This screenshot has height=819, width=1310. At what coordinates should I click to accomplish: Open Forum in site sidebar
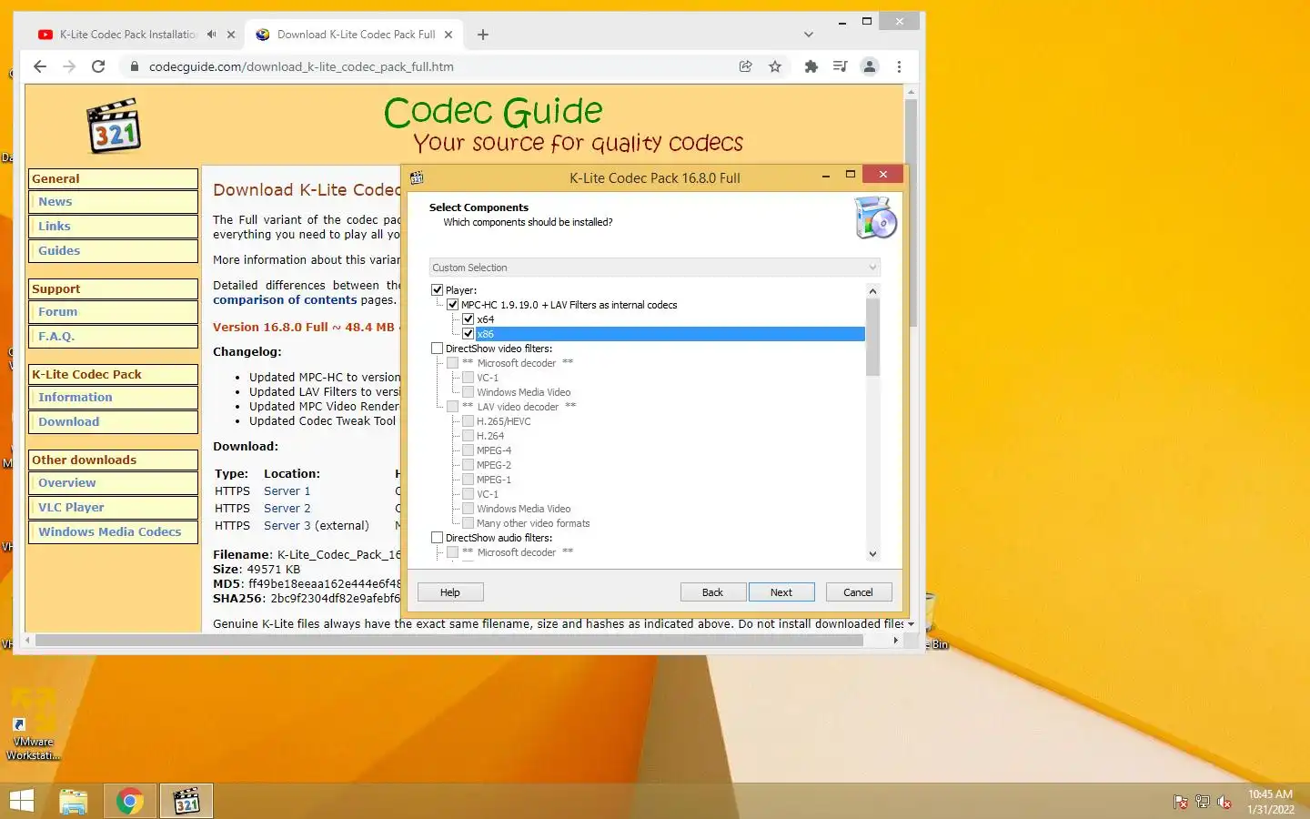tap(58, 312)
